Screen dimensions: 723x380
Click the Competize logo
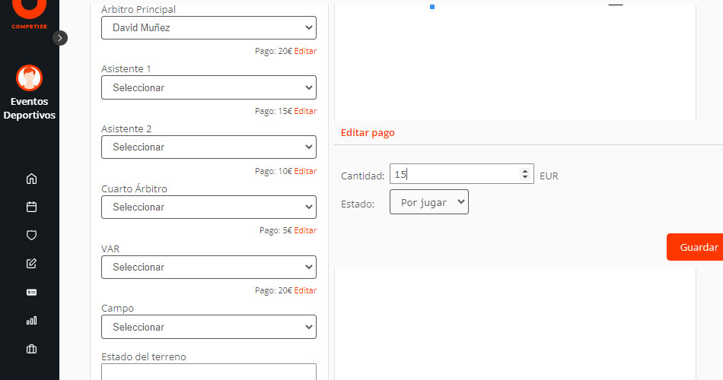(x=29, y=11)
